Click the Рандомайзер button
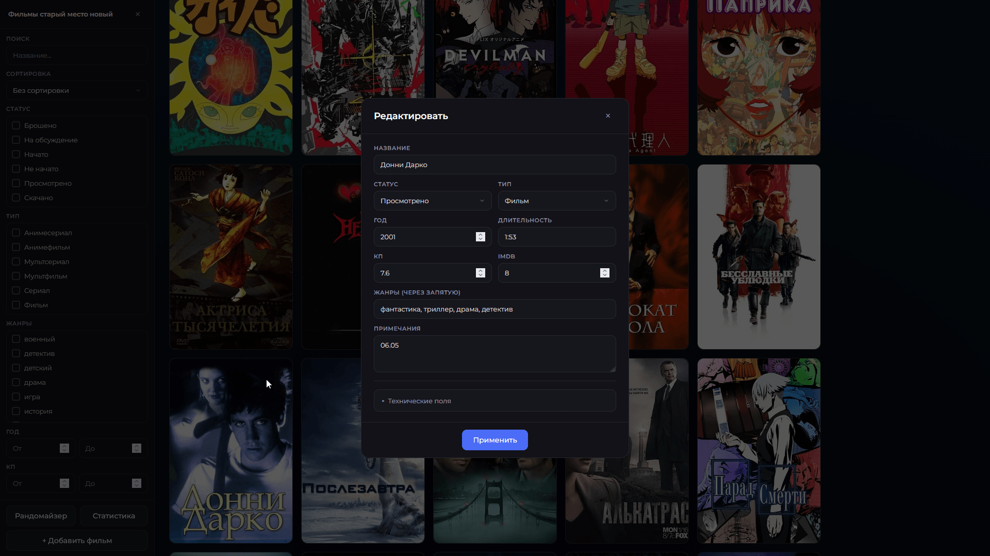The width and height of the screenshot is (990, 556). pos(41,516)
